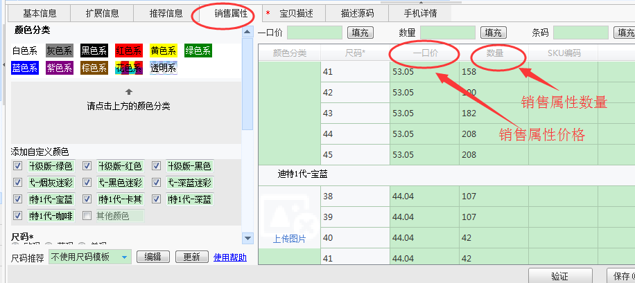Screen dimensions: 635x283
Task: Open the 尺码推荐 size template dropdown
Action: point(125,257)
